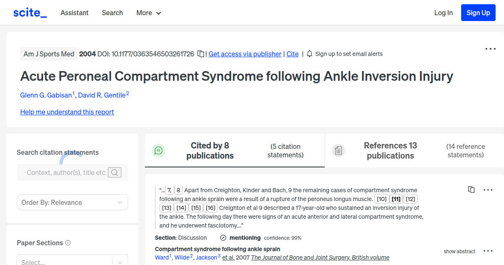Image resolution: width=504 pixels, height=265 pixels.
Task: Click the document icon beside References 13 publications
Action: click(339, 150)
